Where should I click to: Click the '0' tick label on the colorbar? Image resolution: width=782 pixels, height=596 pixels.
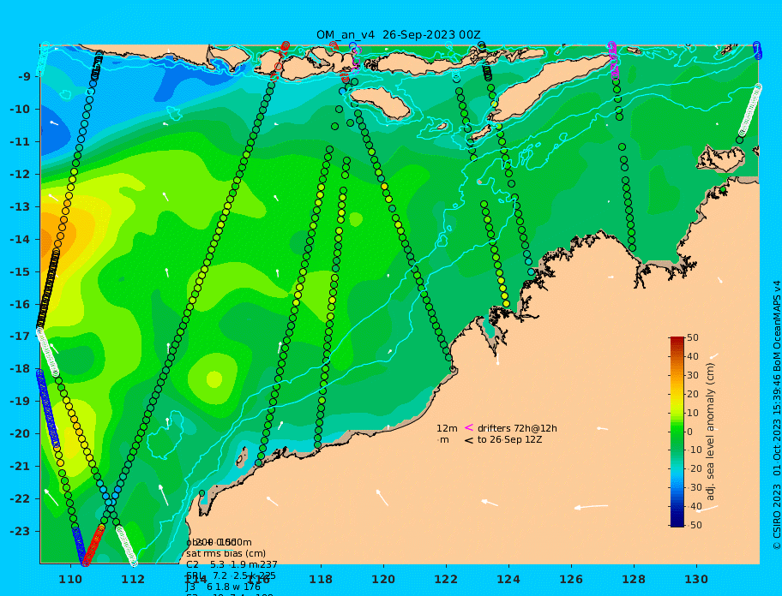pos(689,432)
